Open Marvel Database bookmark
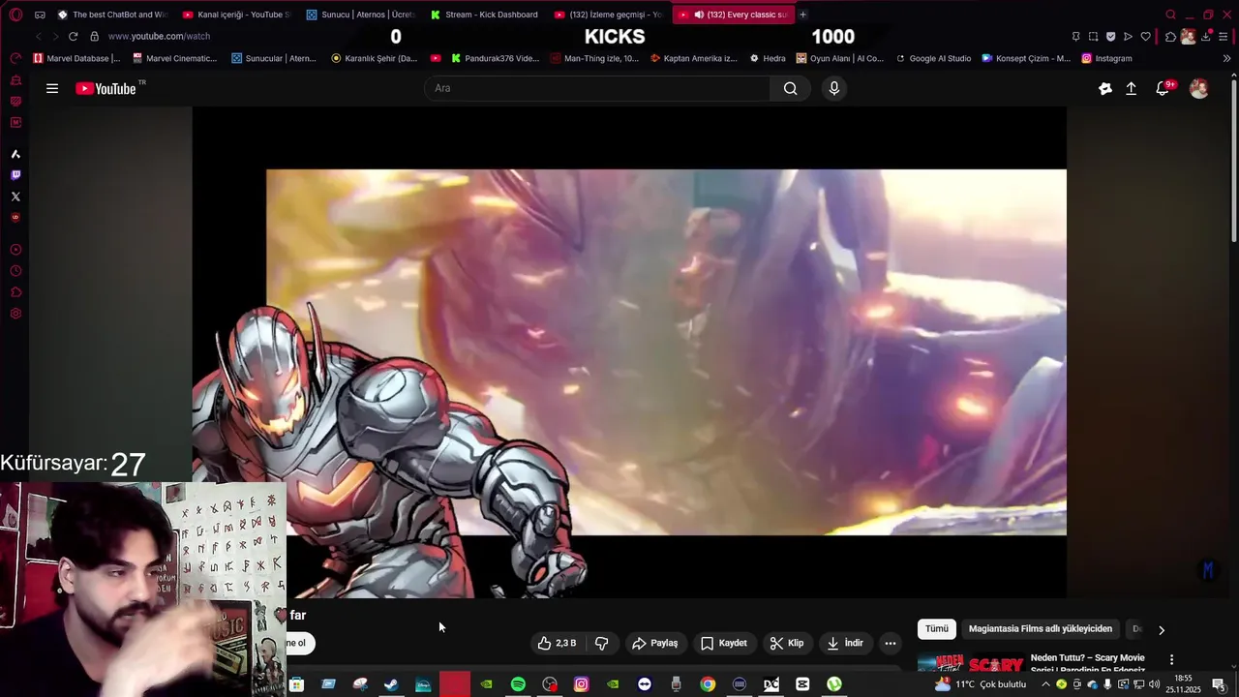Image resolution: width=1239 pixels, height=697 pixels. [76, 58]
